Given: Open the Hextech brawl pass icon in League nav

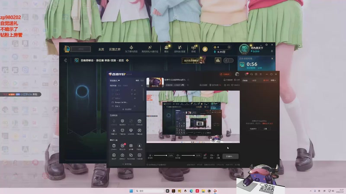Looking at the screenshot, I should pos(150,47).
